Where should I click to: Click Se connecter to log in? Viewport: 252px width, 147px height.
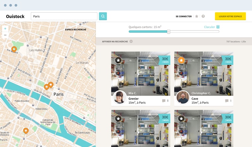click(x=184, y=16)
